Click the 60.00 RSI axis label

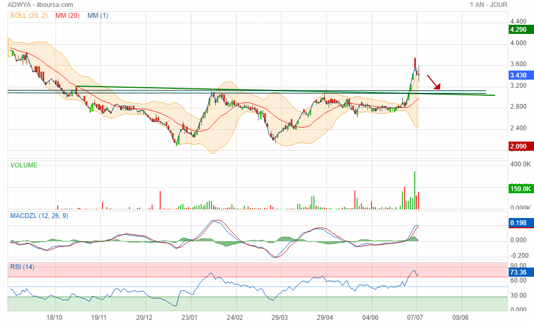(x=518, y=280)
